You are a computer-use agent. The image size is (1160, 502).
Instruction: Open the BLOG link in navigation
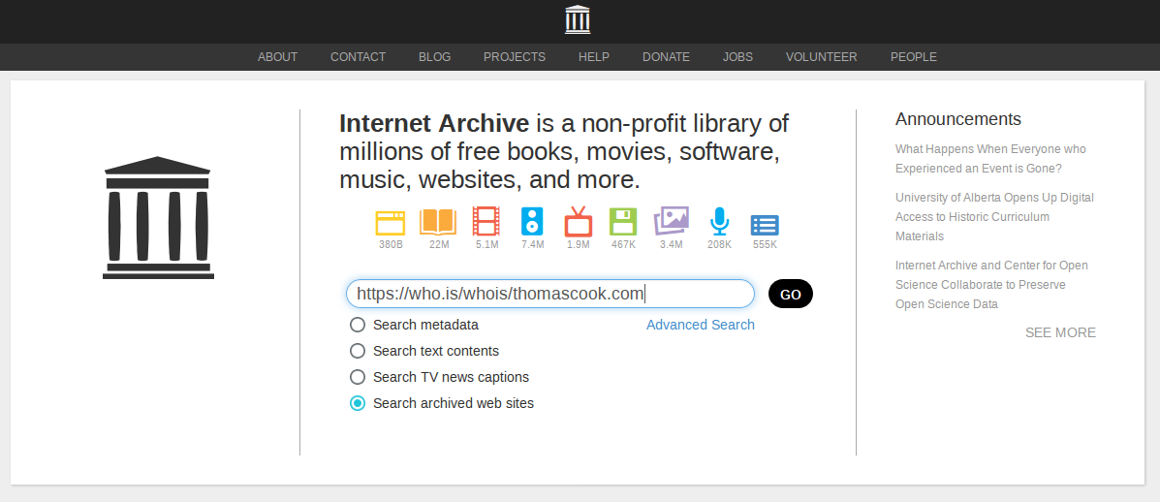(x=434, y=57)
